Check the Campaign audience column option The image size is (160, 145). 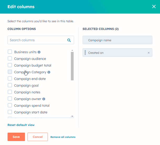click(10, 59)
